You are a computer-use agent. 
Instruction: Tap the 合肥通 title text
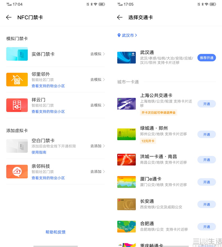pos(147,224)
